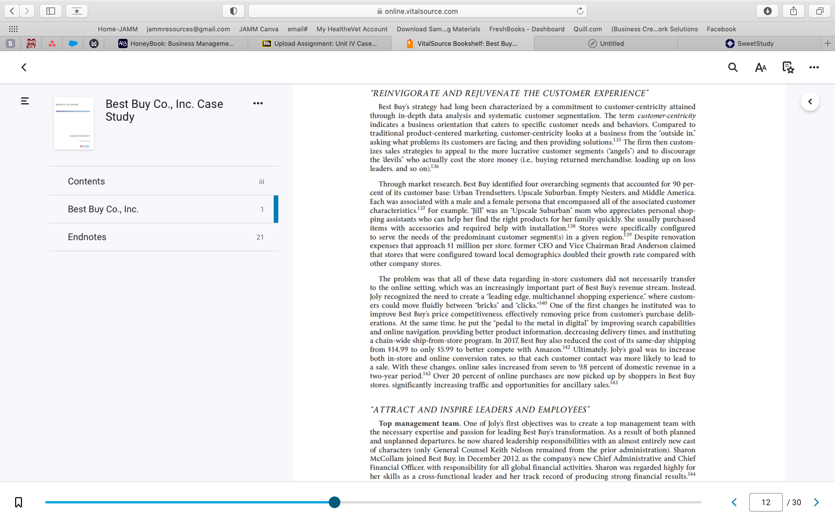Toggle the table of contents list icon
The height and width of the screenshot is (522, 835).
25,101
